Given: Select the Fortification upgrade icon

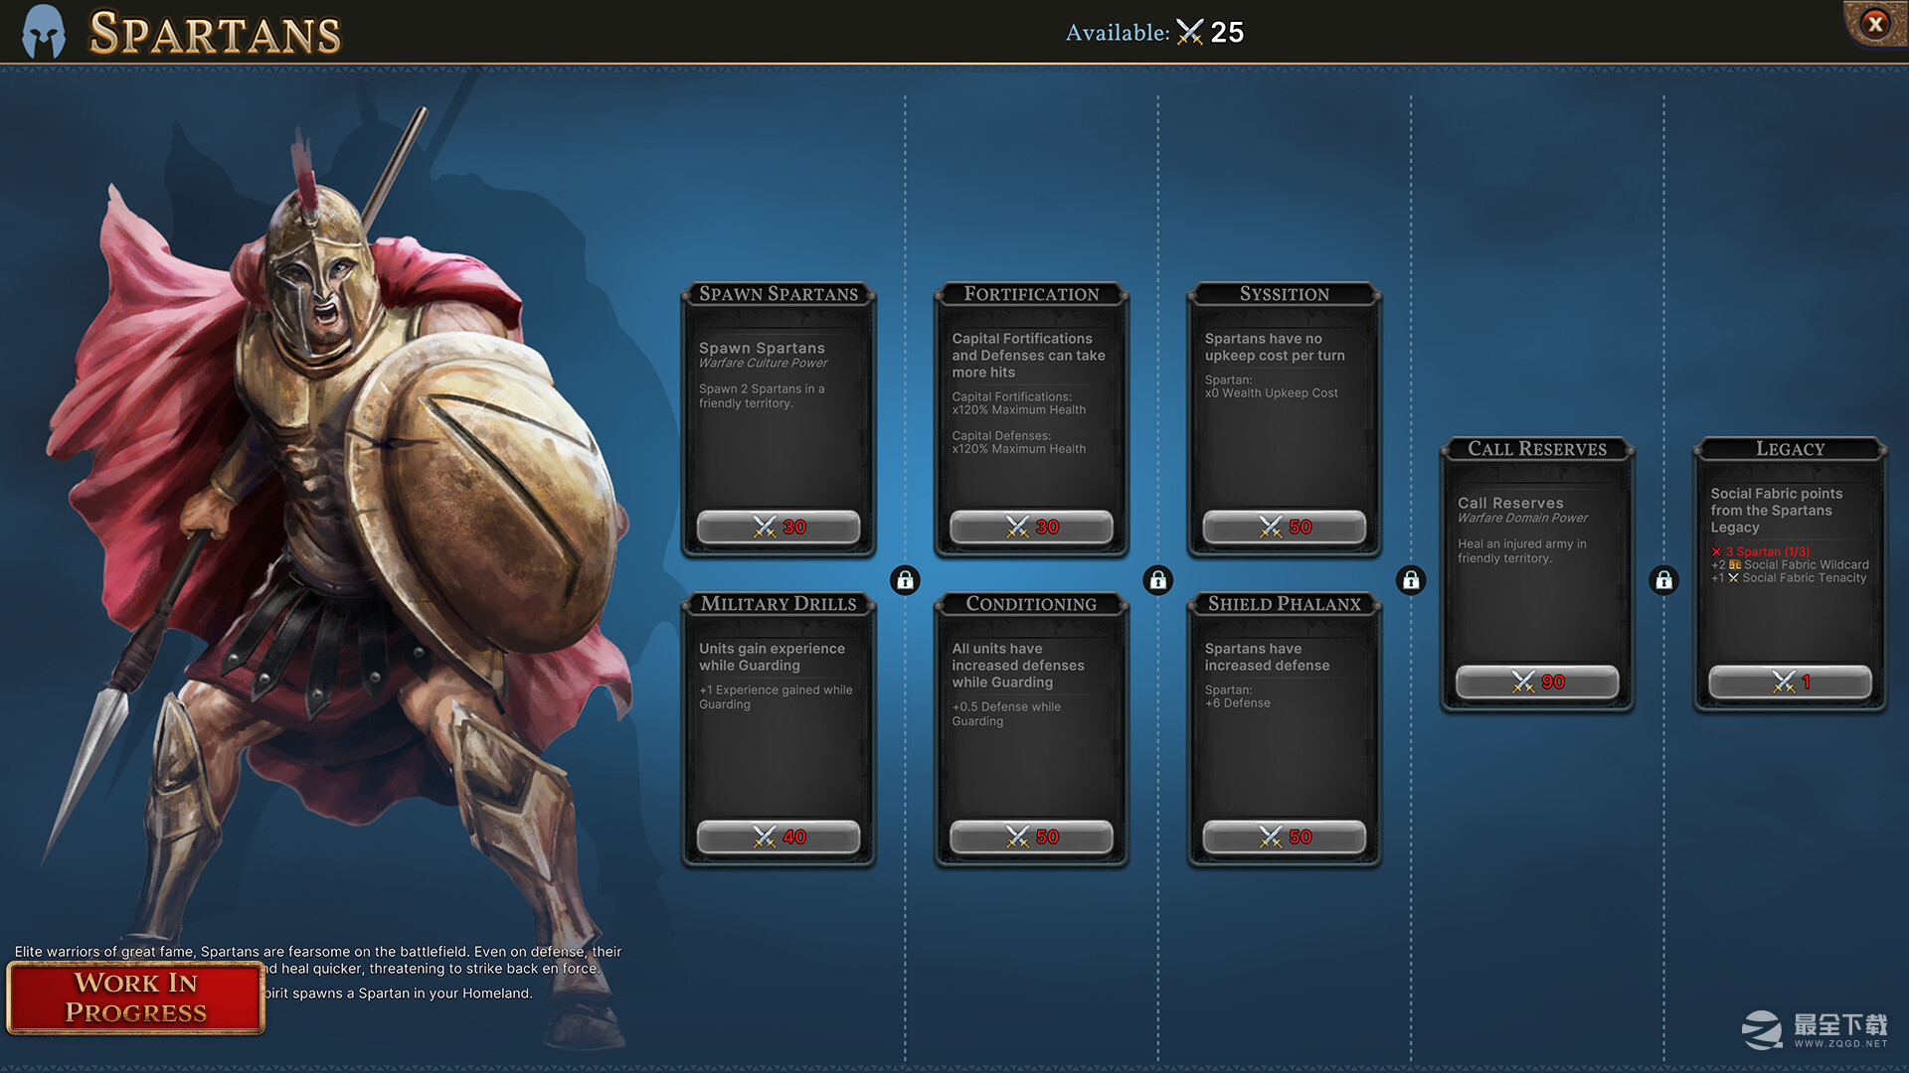Looking at the screenshot, I should pos(1033,408).
